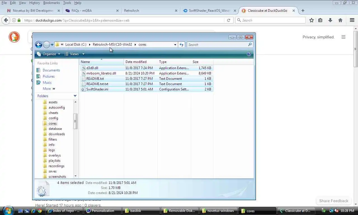Click the Windows Start orb
This screenshot has width=358, height=215.
8,210
